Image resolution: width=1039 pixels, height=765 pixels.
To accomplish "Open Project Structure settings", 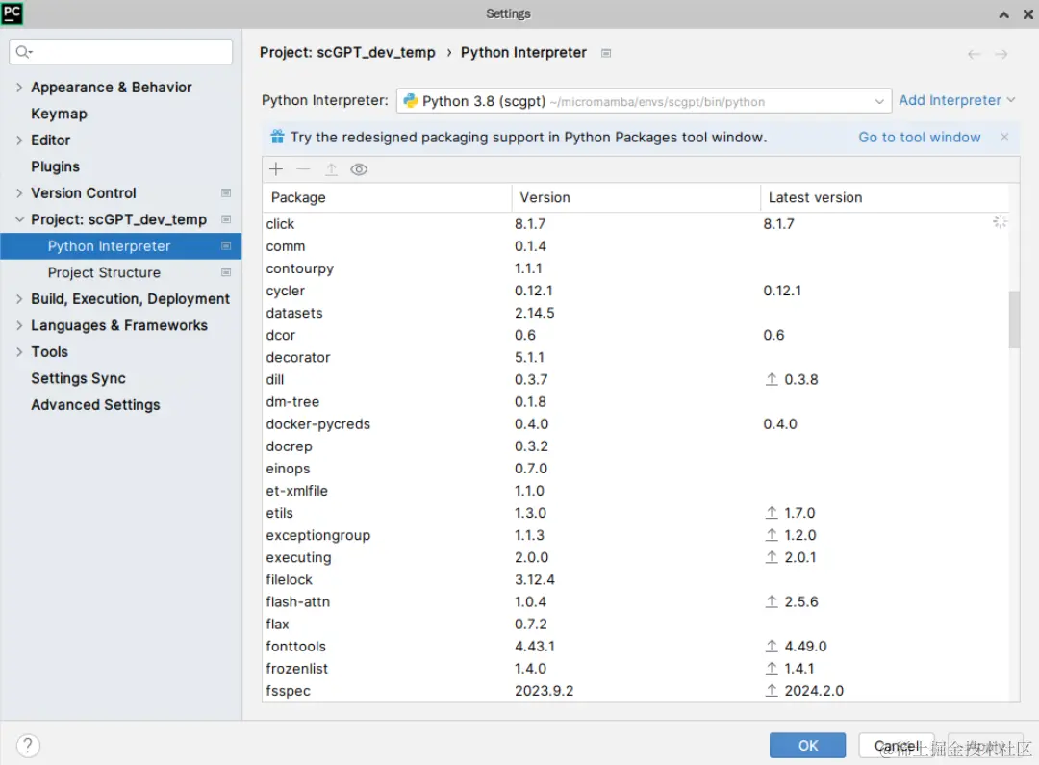I will (x=104, y=272).
